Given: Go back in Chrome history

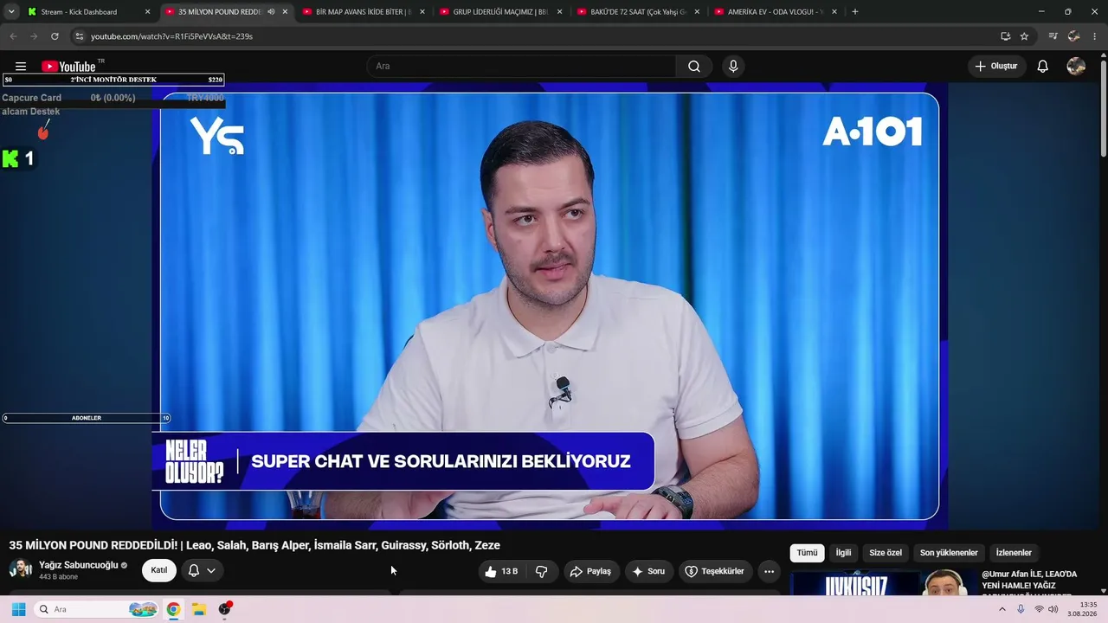Looking at the screenshot, I should pyautogui.click(x=13, y=36).
